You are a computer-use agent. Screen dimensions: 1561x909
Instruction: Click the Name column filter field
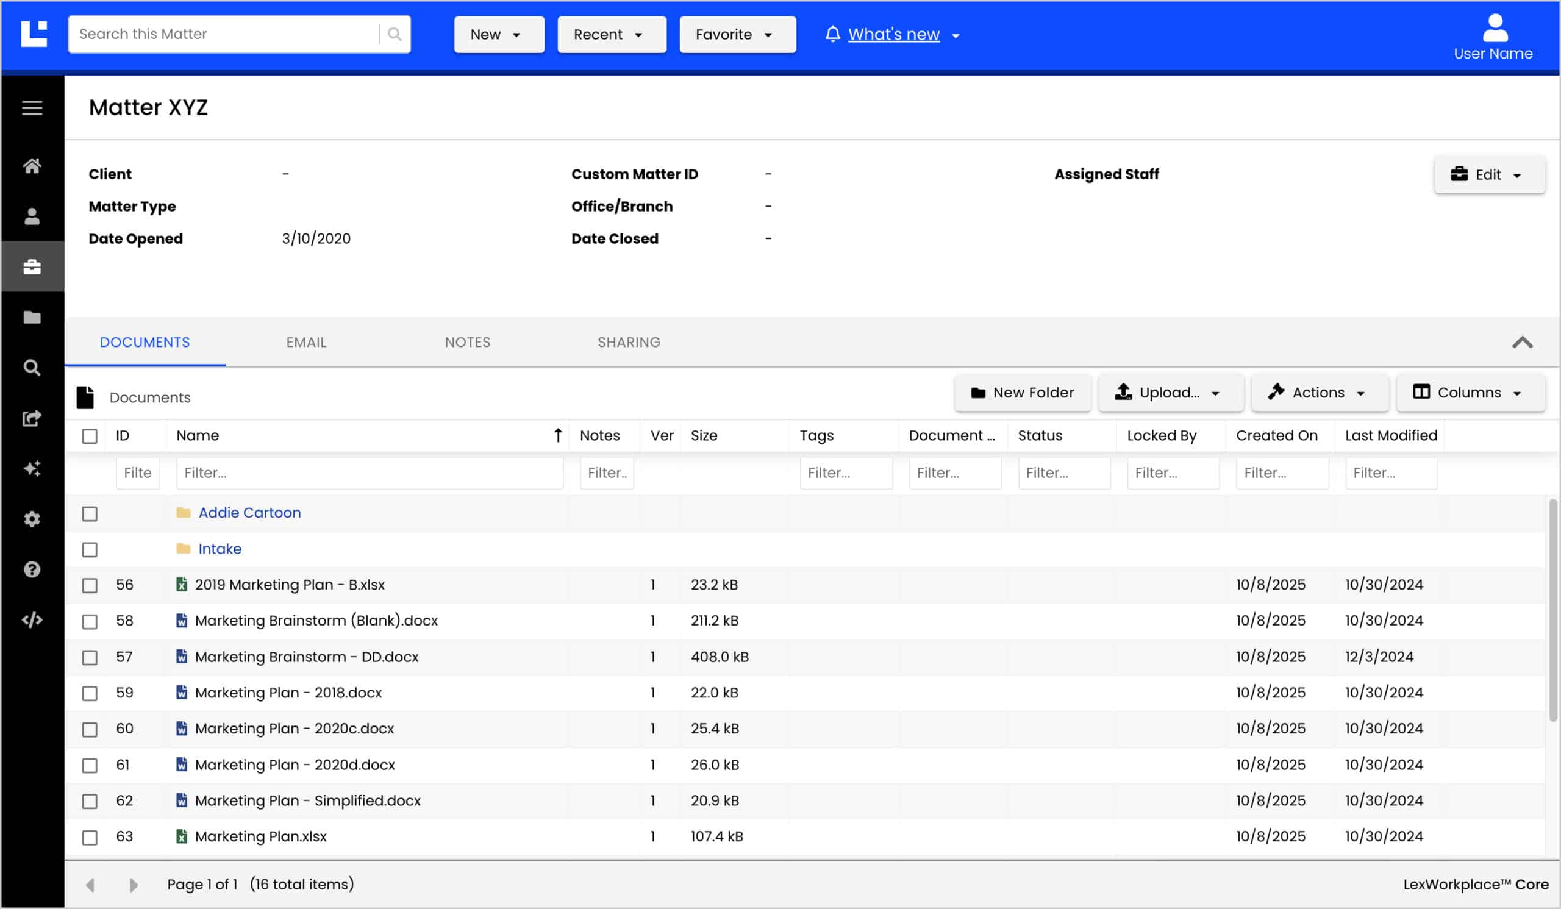370,473
